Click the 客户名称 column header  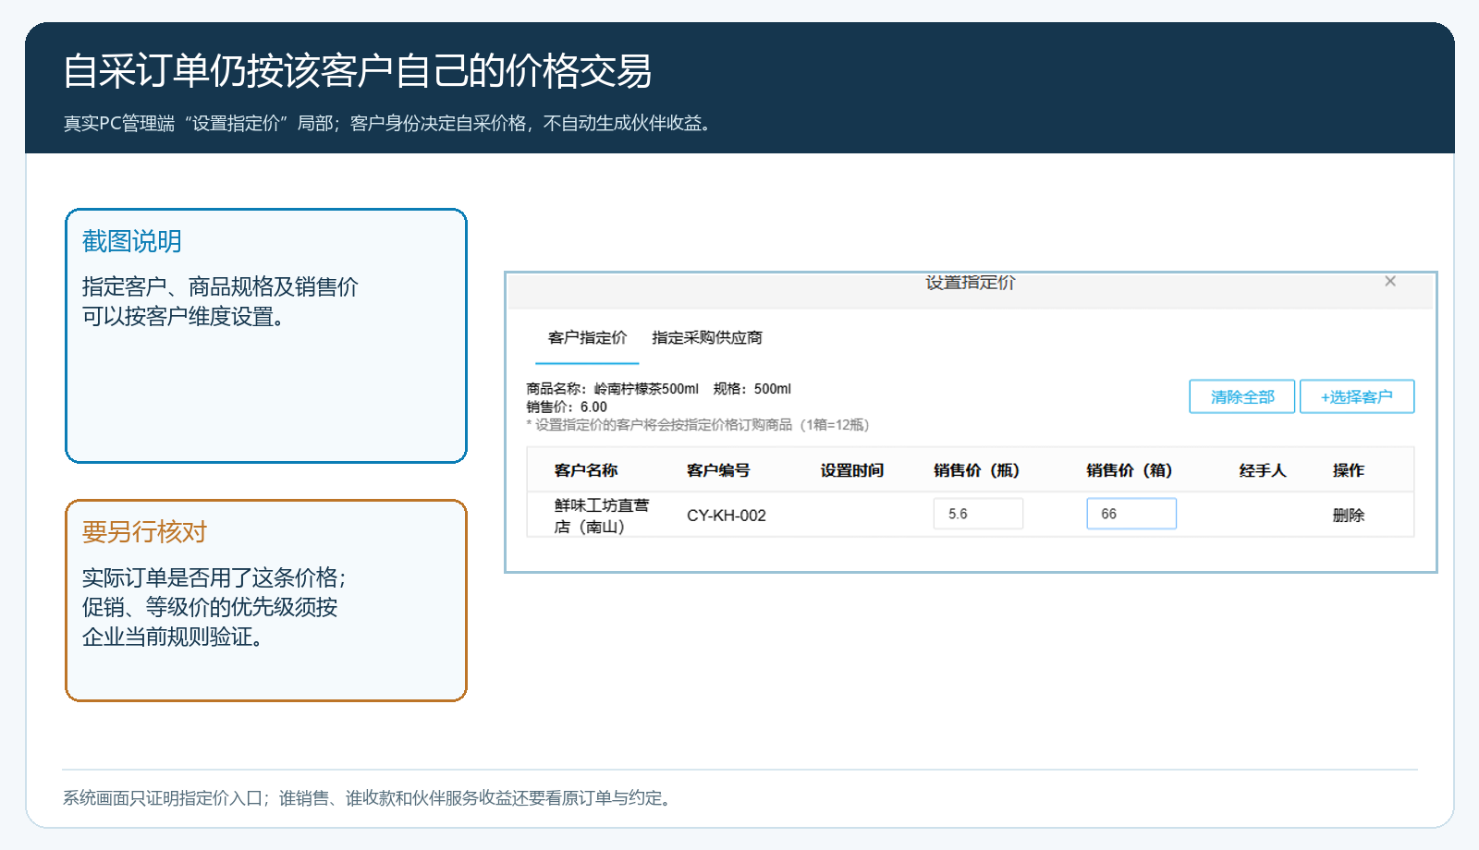586,470
